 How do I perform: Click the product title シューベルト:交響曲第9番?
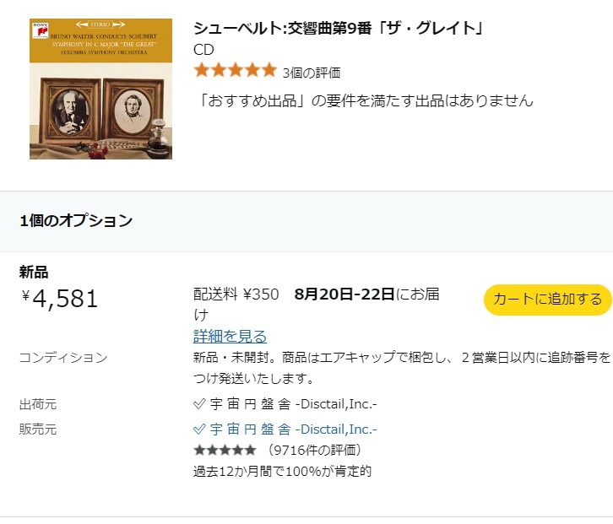pyautogui.click(x=339, y=28)
